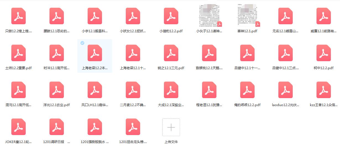Select the 腰鼓12.1恶劣的 PDF icon
The width and height of the screenshot is (340, 148).
57,16
